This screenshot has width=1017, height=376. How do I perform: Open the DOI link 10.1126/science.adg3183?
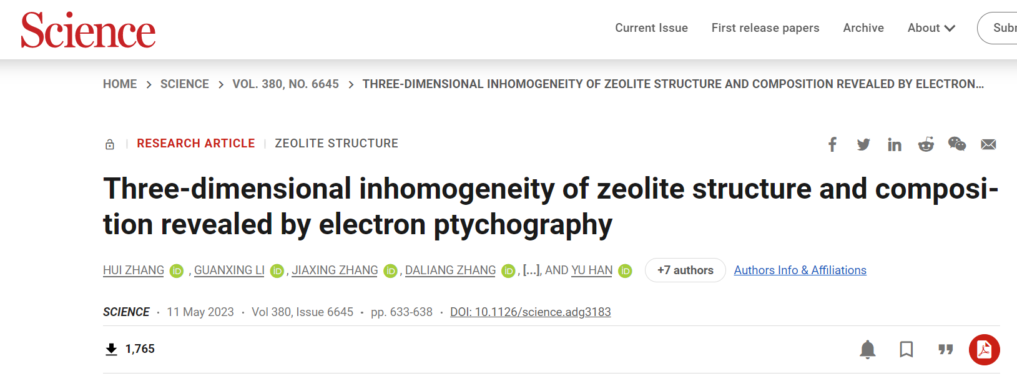(531, 312)
